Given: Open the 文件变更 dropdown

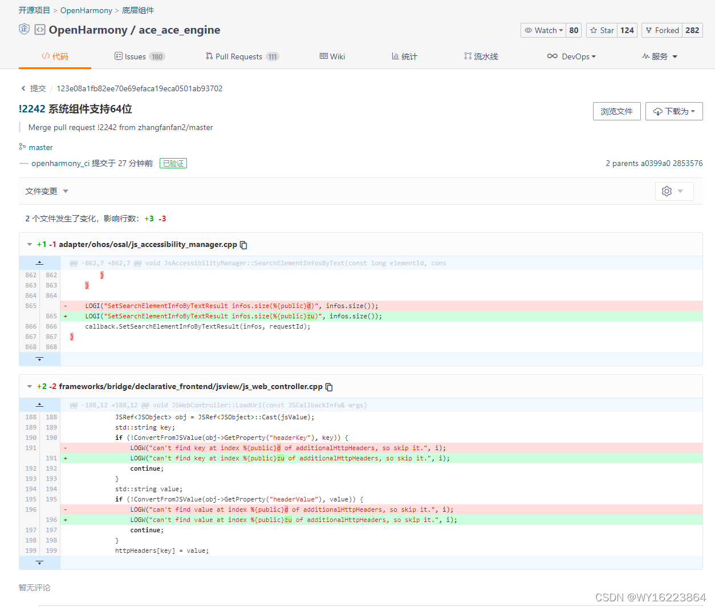Looking at the screenshot, I should tap(47, 191).
